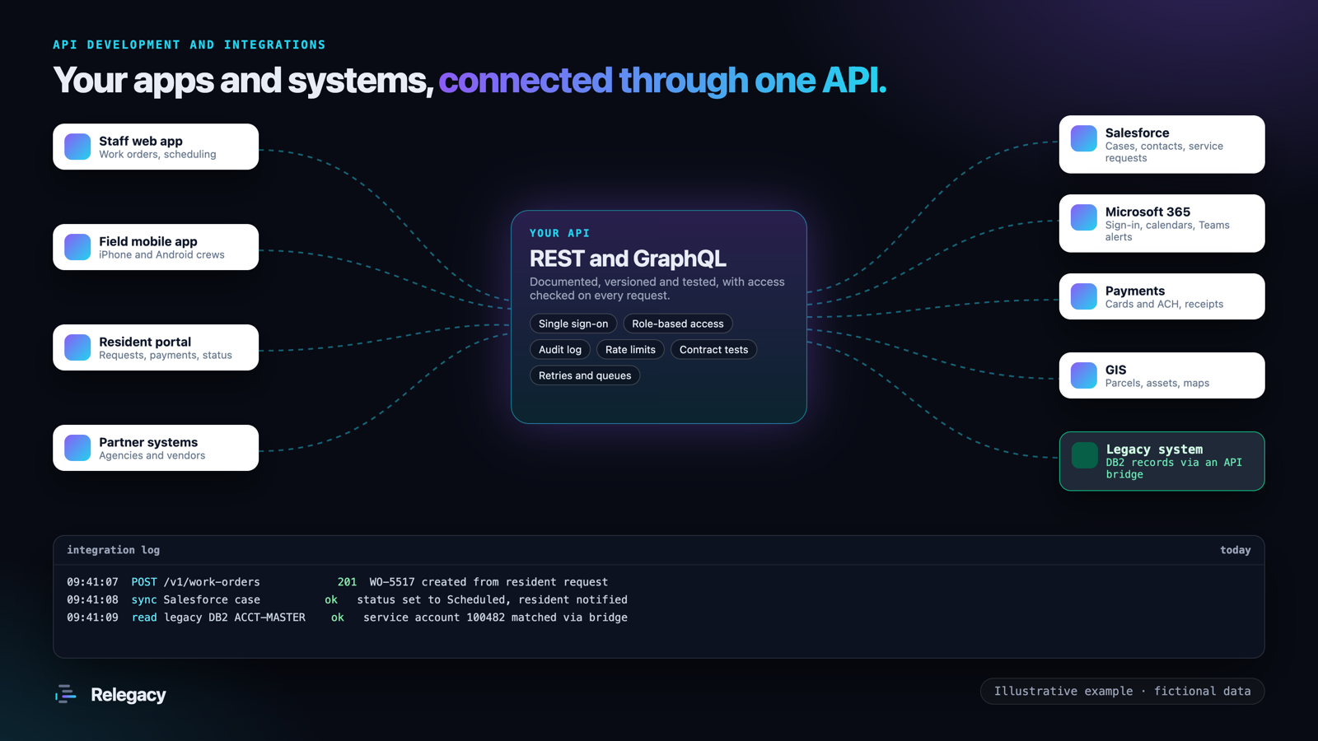
Task: Click the 201 status code
Action: (347, 582)
